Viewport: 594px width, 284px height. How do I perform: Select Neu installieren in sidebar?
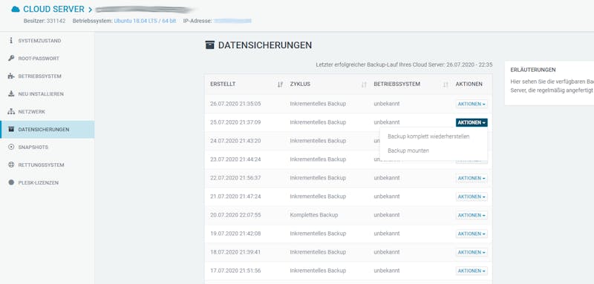coord(47,93)
